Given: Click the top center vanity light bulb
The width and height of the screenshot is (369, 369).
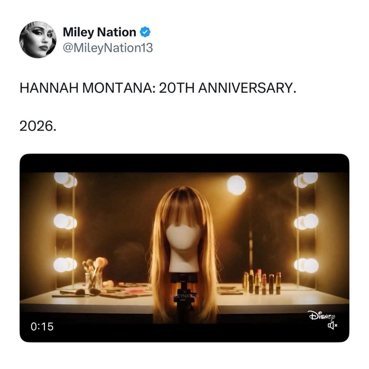Looking at the screenshot, I should (236, 185).
